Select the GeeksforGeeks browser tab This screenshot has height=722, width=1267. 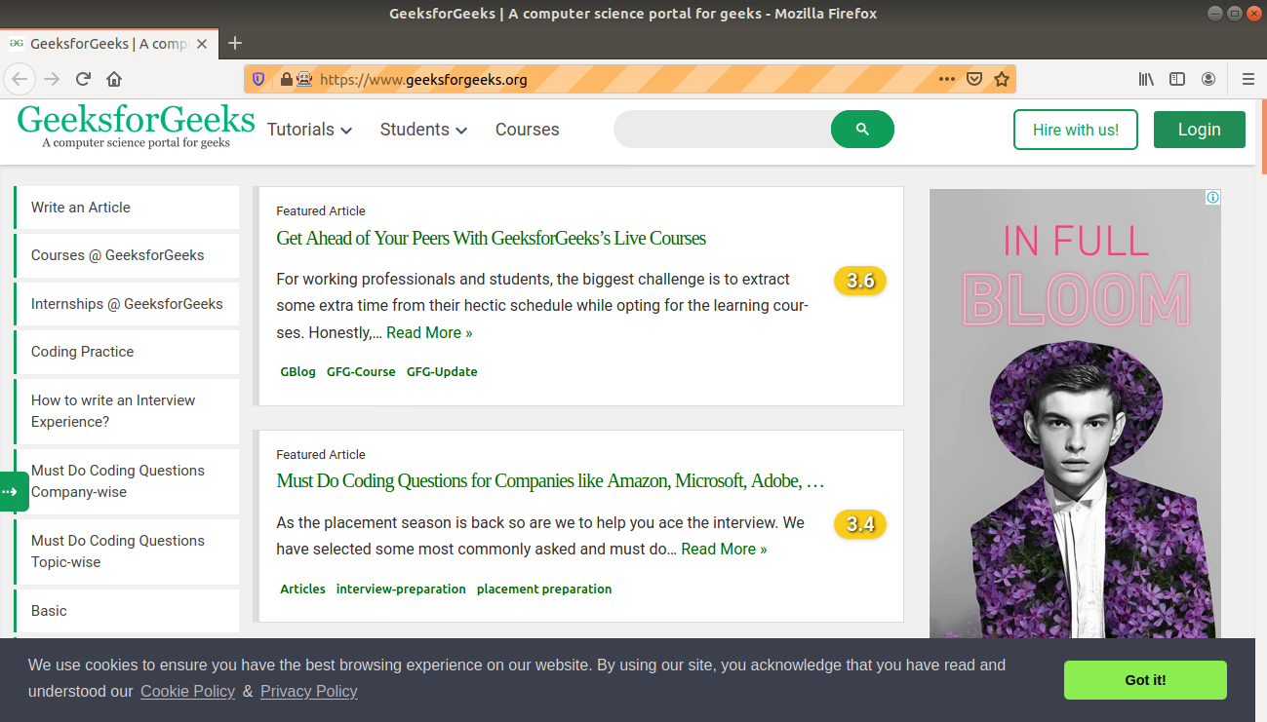click(108, 44)
